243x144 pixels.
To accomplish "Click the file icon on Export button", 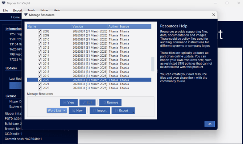I will 116,110.
